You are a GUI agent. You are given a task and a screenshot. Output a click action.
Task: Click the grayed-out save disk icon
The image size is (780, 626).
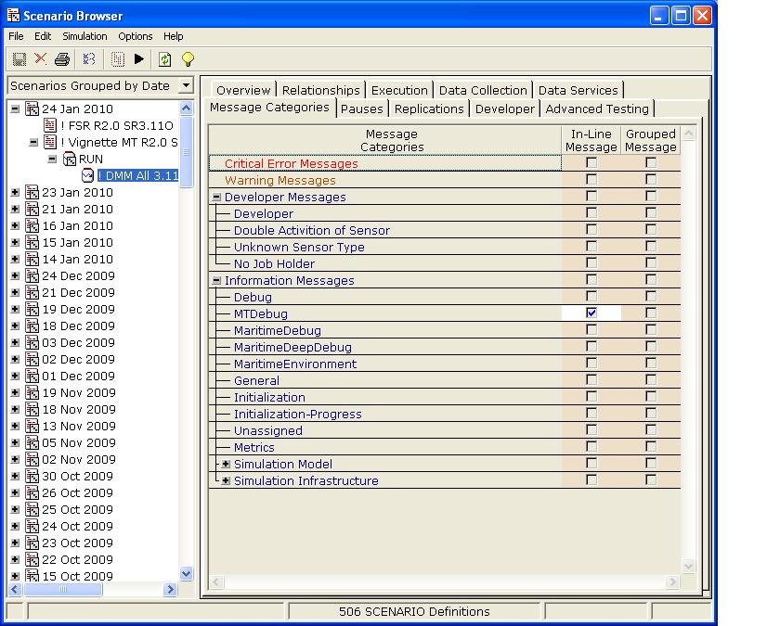19,59
